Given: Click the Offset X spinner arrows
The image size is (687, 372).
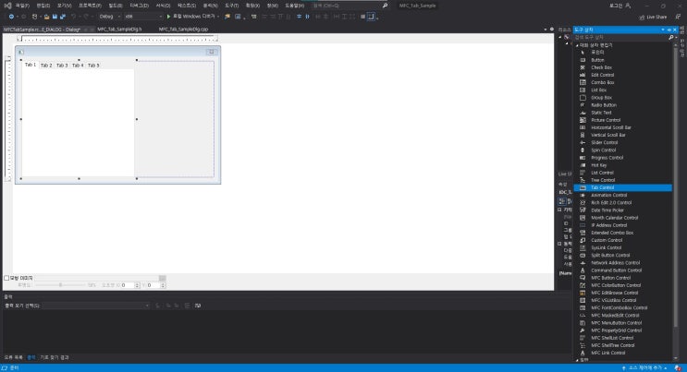Looking at the screenshot, I should pyautogui.click(x=137, y=285).
